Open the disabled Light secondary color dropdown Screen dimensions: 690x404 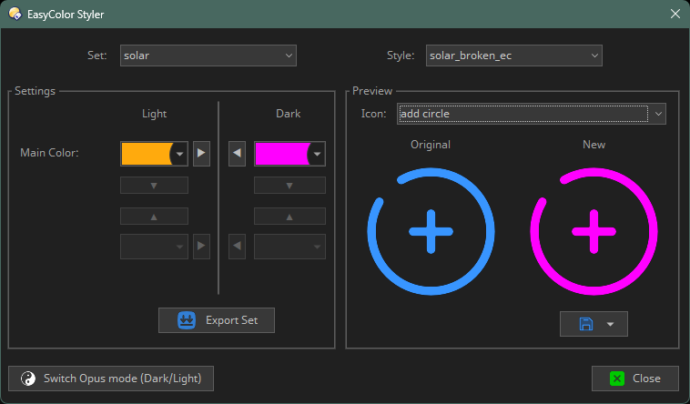[154, 247]
